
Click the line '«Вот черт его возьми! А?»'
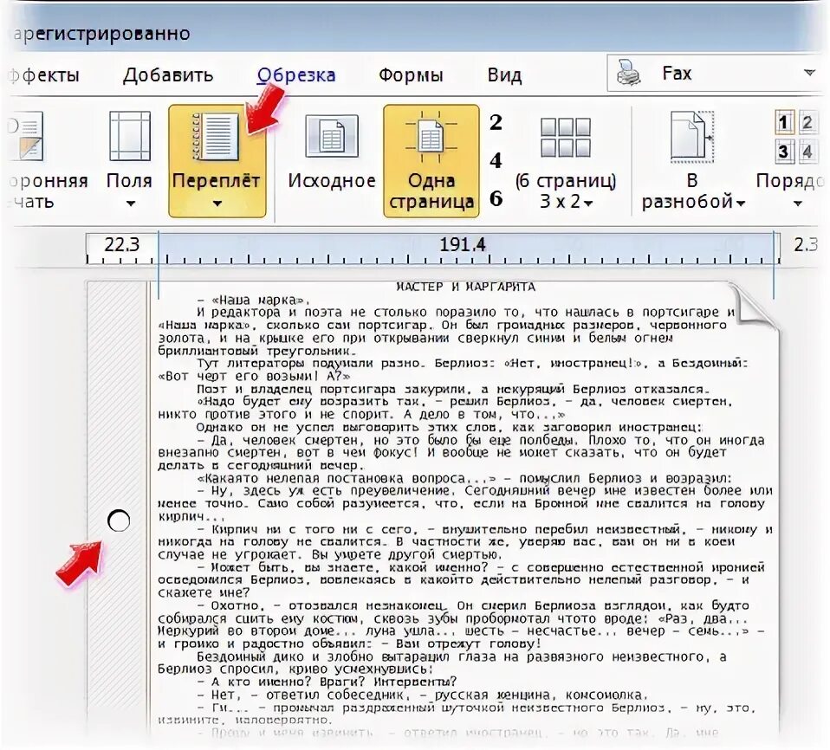click(254, 377)
